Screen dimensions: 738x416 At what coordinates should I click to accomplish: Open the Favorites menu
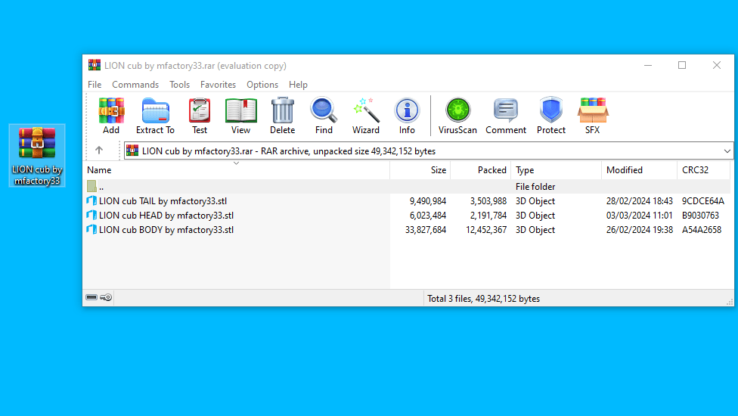coord(218,85)
